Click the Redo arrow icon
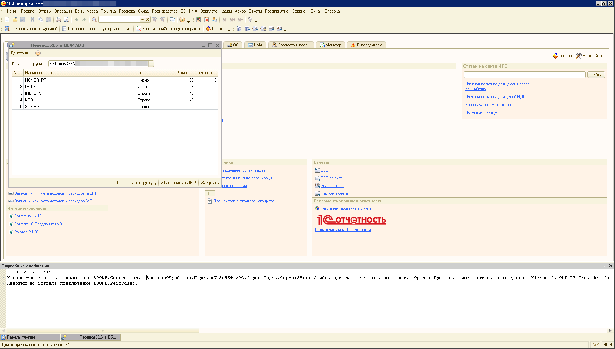The width and height of the screenshot is (615, 349). [x=84, y=20]
